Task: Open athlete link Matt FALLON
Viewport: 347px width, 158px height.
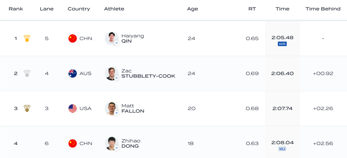Action: click(x=133, y=109)
